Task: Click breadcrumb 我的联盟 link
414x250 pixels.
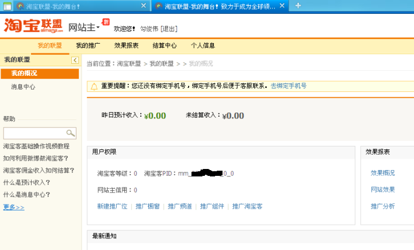Action: pyautogui.click(x=162, y=64)
